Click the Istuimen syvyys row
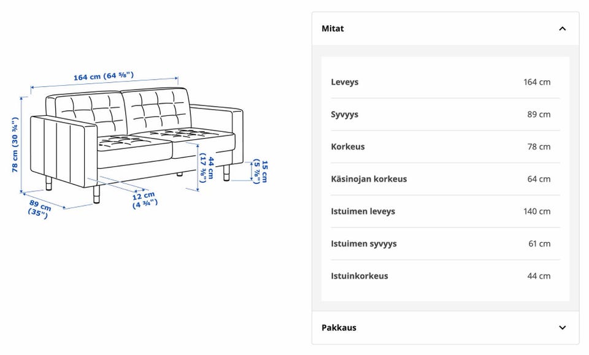Screen dimensions: 589x355 (445, 243)
